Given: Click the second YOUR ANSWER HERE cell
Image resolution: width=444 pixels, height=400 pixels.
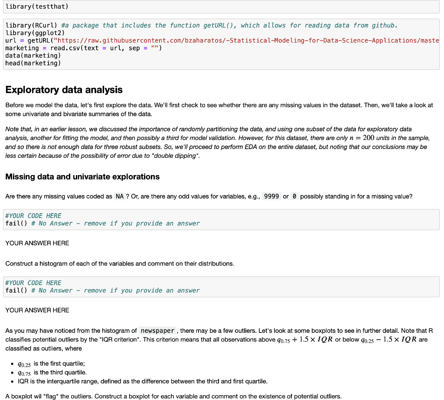Looking at the screenshot, I should pos(37,310).
